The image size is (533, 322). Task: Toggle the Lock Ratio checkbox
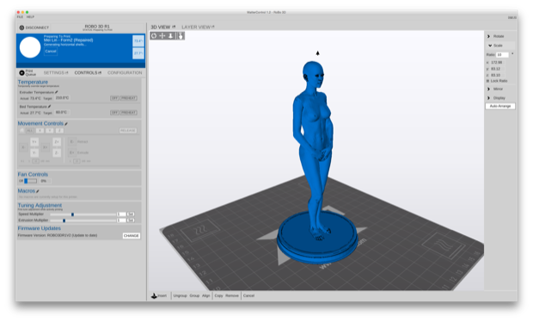tap(487, 81)
